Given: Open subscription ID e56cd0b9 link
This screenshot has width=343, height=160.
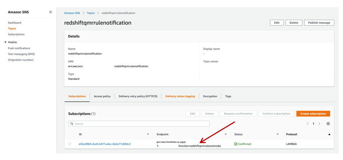Looking at the screenshot, I should [105, 144].
